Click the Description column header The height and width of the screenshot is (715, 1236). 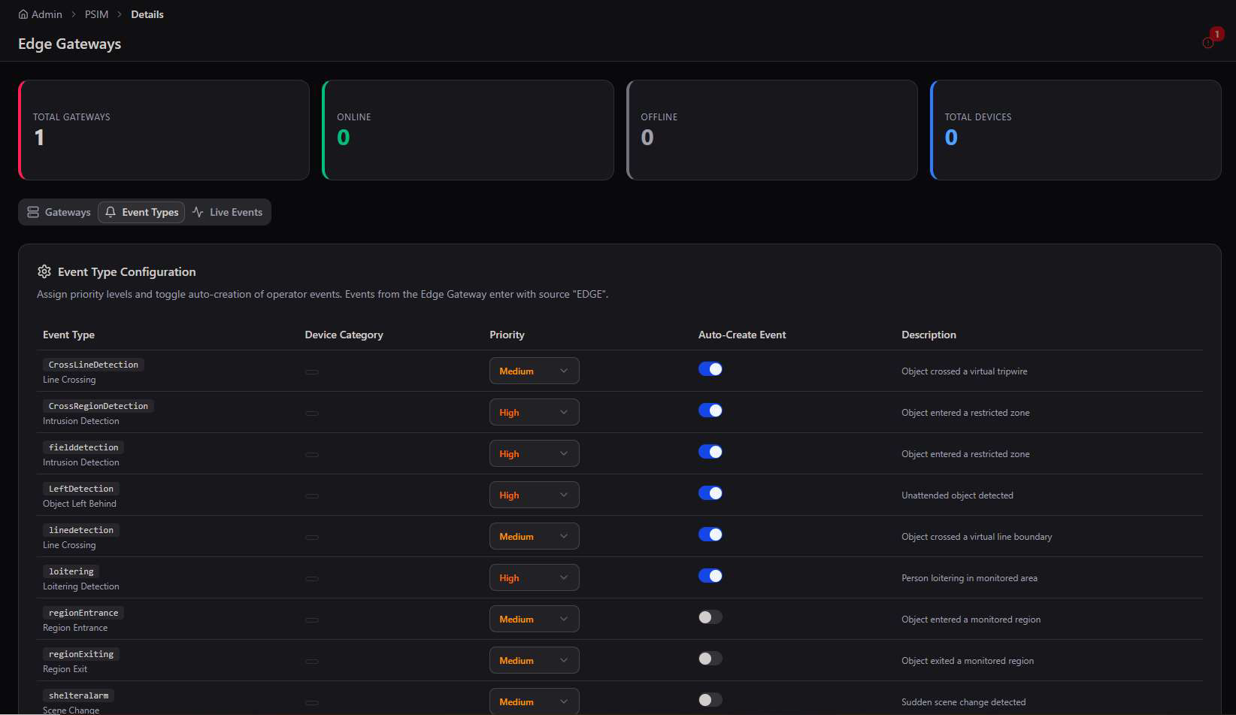point(929,335)
